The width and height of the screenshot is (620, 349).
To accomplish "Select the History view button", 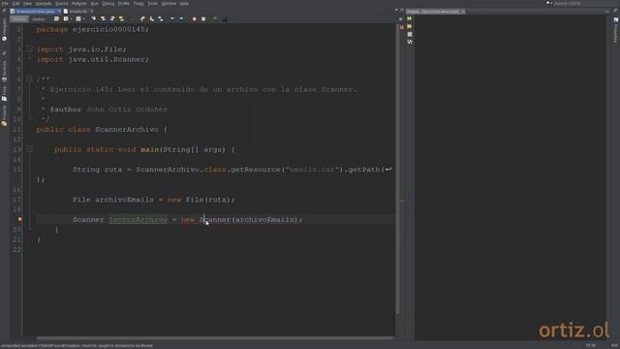I will coord(39,19).
